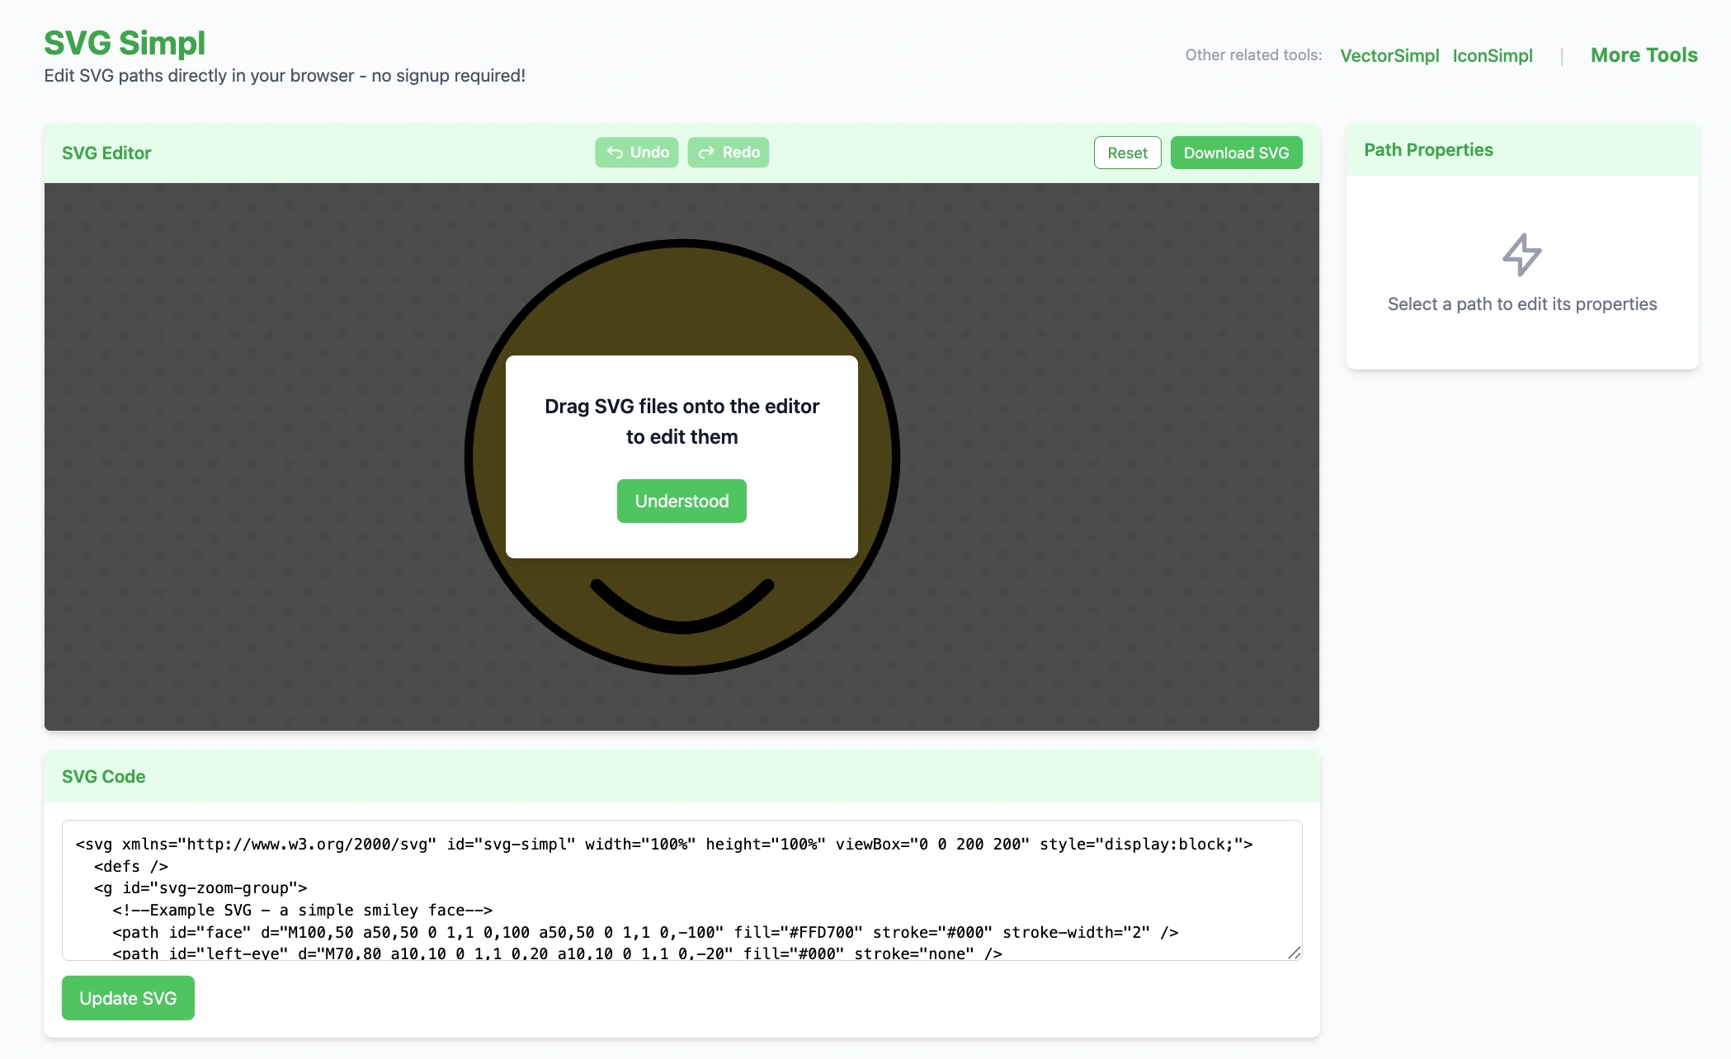Open the More Tools link
1731x1059 pixels.
click(1644, 55)
